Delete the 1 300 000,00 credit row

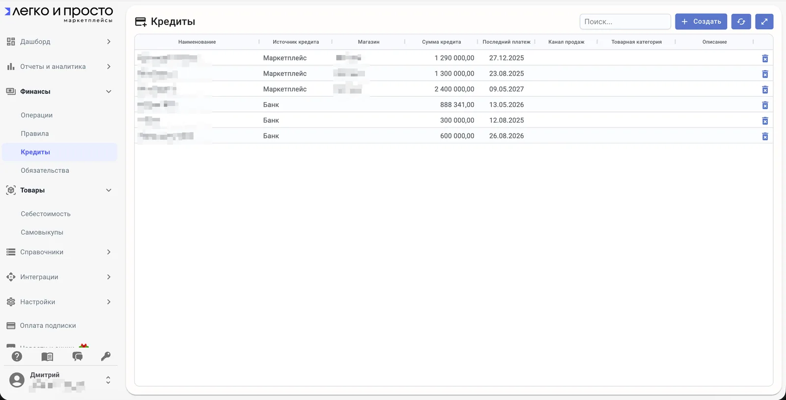765,74
